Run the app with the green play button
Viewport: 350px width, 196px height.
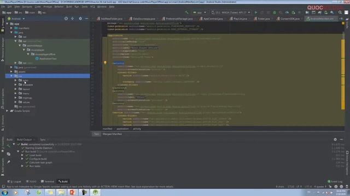tap(256, 13)
